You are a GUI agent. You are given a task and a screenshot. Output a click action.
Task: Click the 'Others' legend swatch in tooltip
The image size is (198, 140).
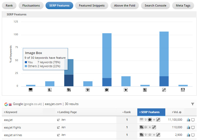pos(26,66)
